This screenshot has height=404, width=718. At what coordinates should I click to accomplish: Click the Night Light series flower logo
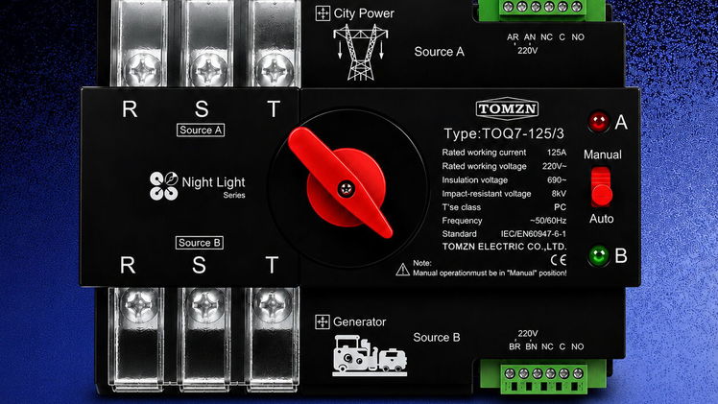(164, 186)
